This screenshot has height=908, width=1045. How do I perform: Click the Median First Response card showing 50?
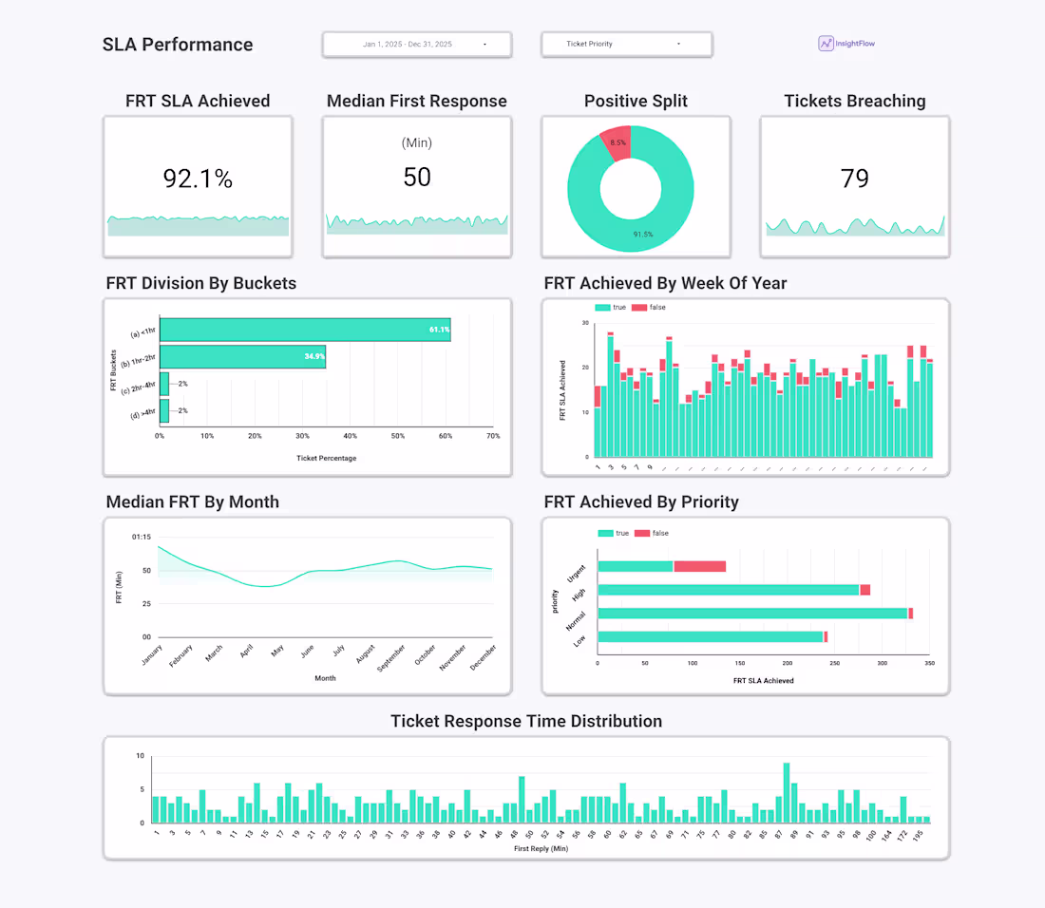tap(416, 177)
